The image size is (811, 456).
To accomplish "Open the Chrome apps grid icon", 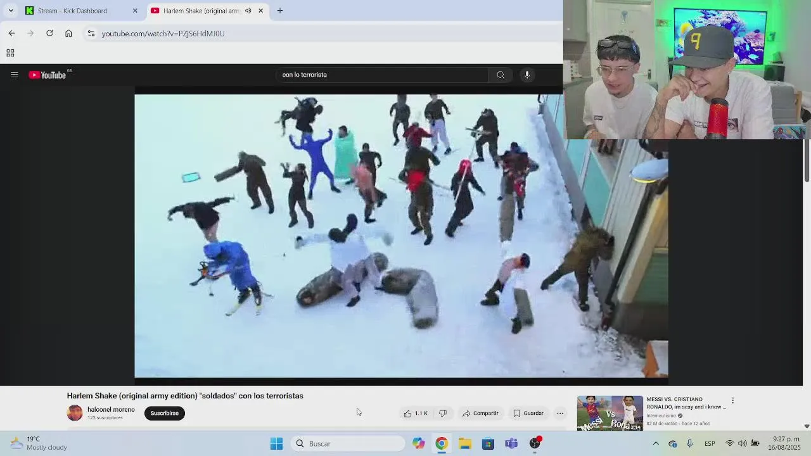I will 10,53.
